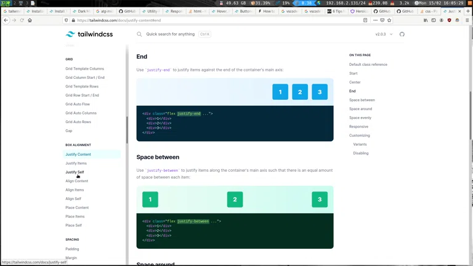Select Justify Content in sidebar
This screenshot has width=473, height=266.
click(92, 154)
